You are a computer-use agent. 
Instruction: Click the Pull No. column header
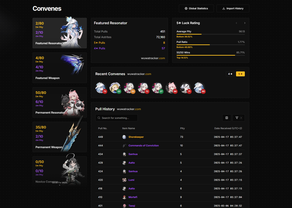pyautogui.click(x=103, y=128)
